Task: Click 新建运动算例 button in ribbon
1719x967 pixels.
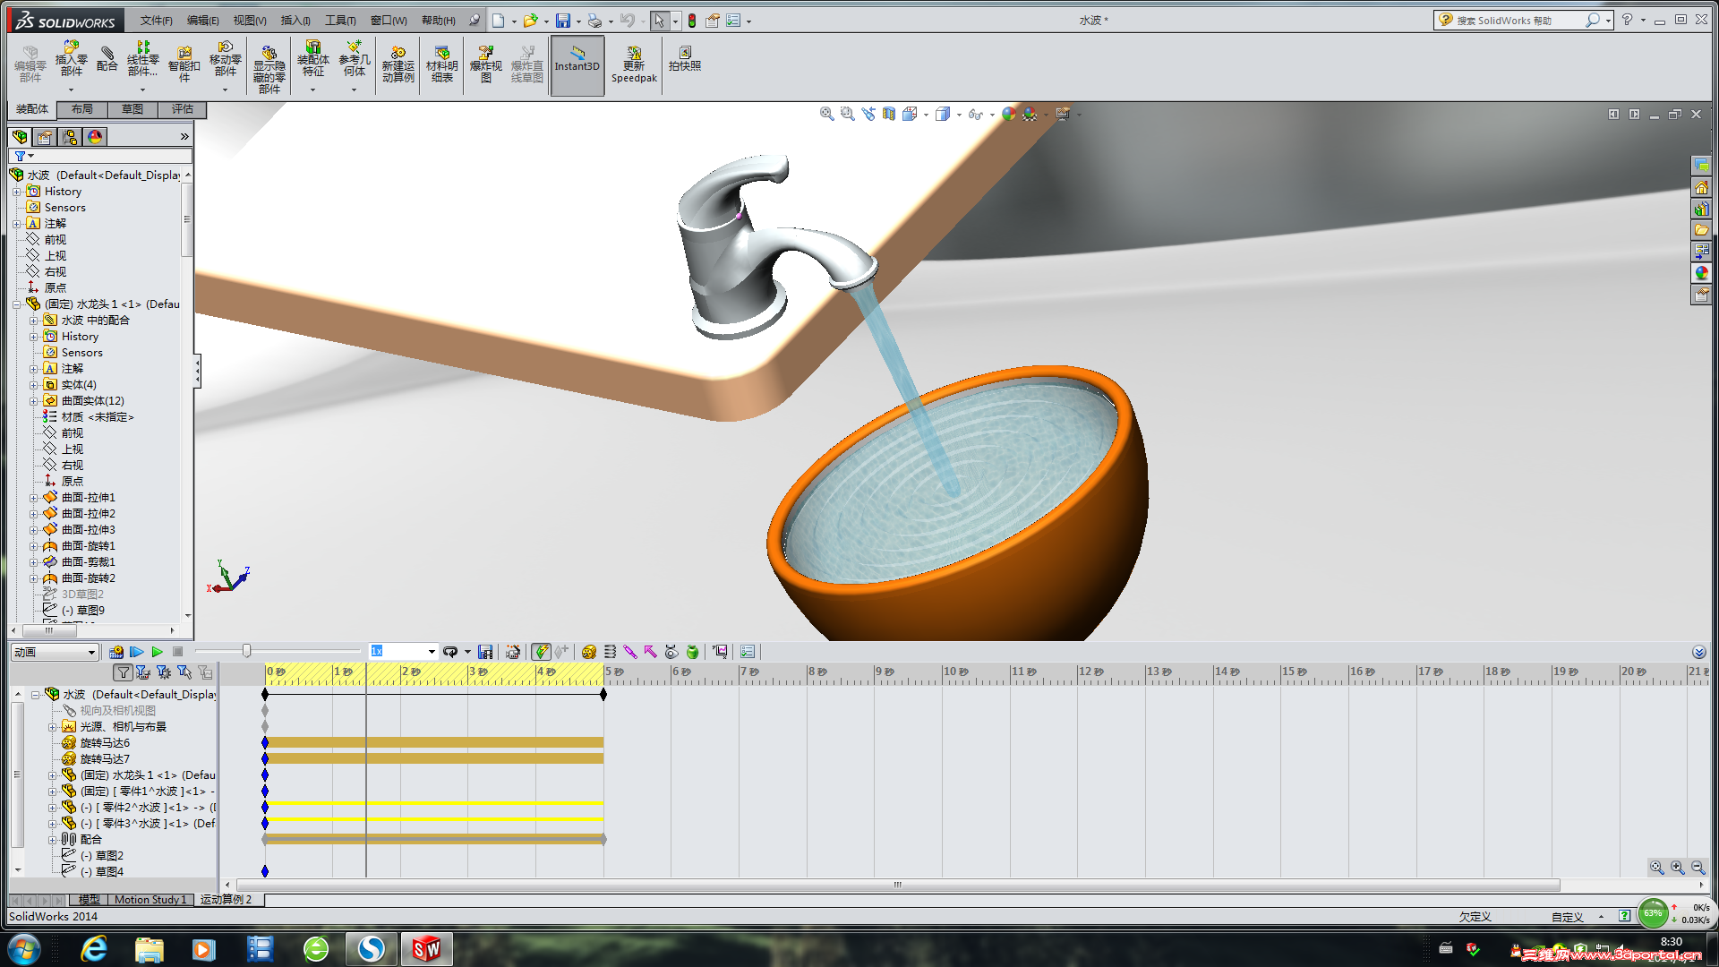Action: tap(398, 65)
